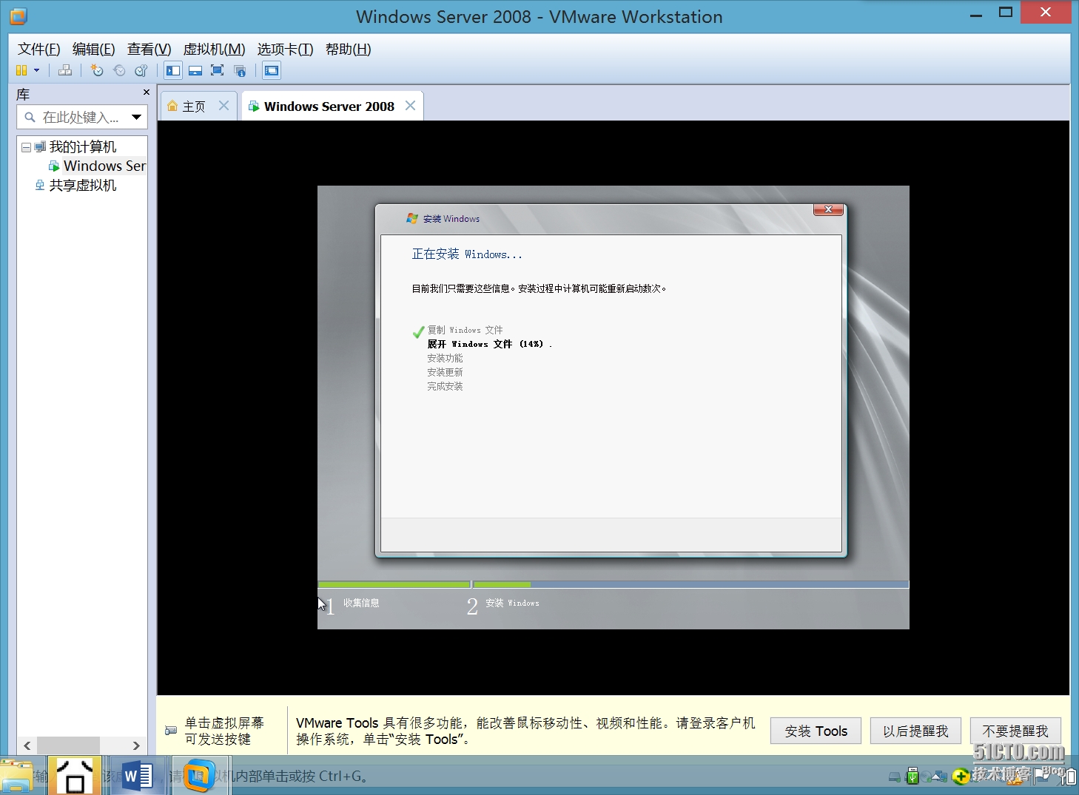Image resolution: width=1079 pixels, height=795 pixels.
Task: Open the 文件(F) menu
Action: point(38,49)
